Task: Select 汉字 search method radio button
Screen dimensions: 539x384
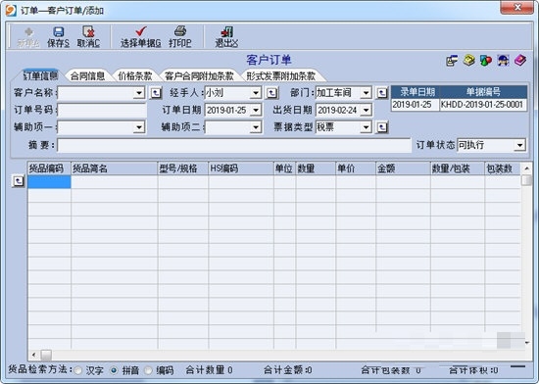Action: point(78,370)
